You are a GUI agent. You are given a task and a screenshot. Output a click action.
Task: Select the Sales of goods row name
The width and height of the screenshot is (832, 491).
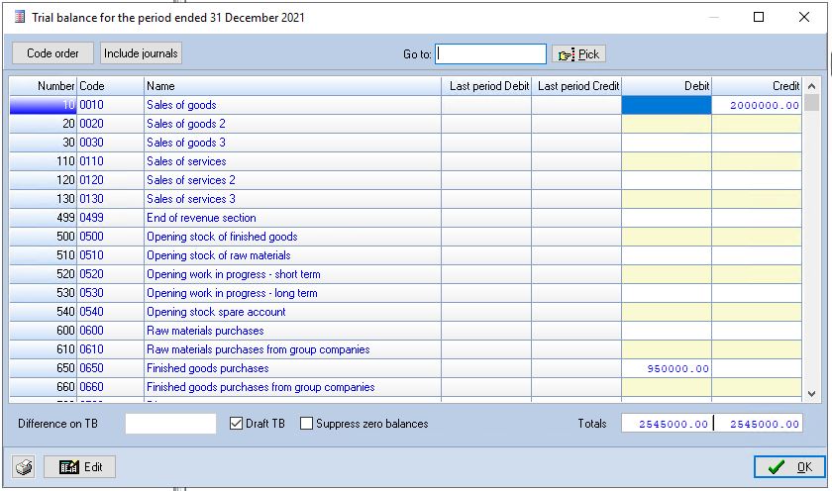181,105
